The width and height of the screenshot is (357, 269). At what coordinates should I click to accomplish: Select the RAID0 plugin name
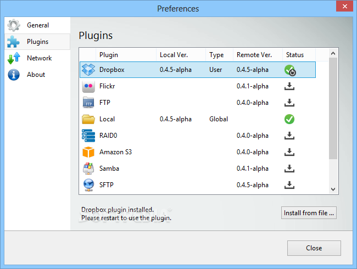click(x=108, y=136)
